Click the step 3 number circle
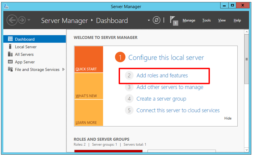The width and height of the screenshot is (253, 156). coord(129,87)
